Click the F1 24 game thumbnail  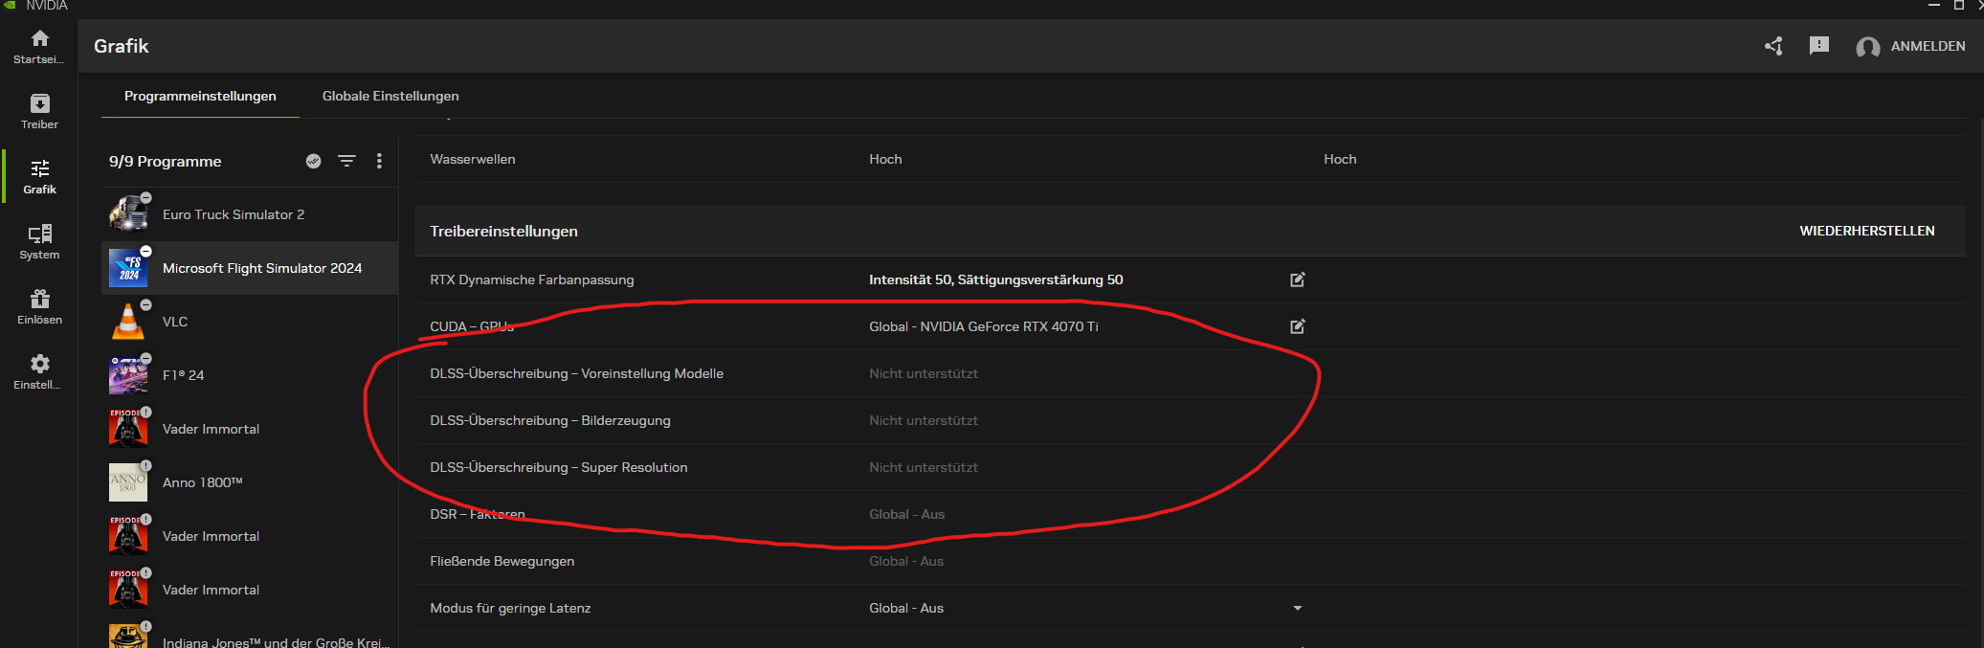[x=128, y=374]
